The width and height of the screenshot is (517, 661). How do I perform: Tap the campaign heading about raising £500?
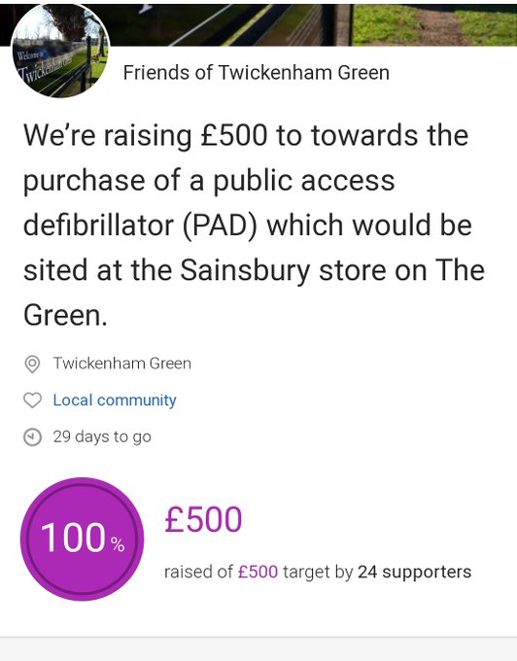(x=254, y=226)
